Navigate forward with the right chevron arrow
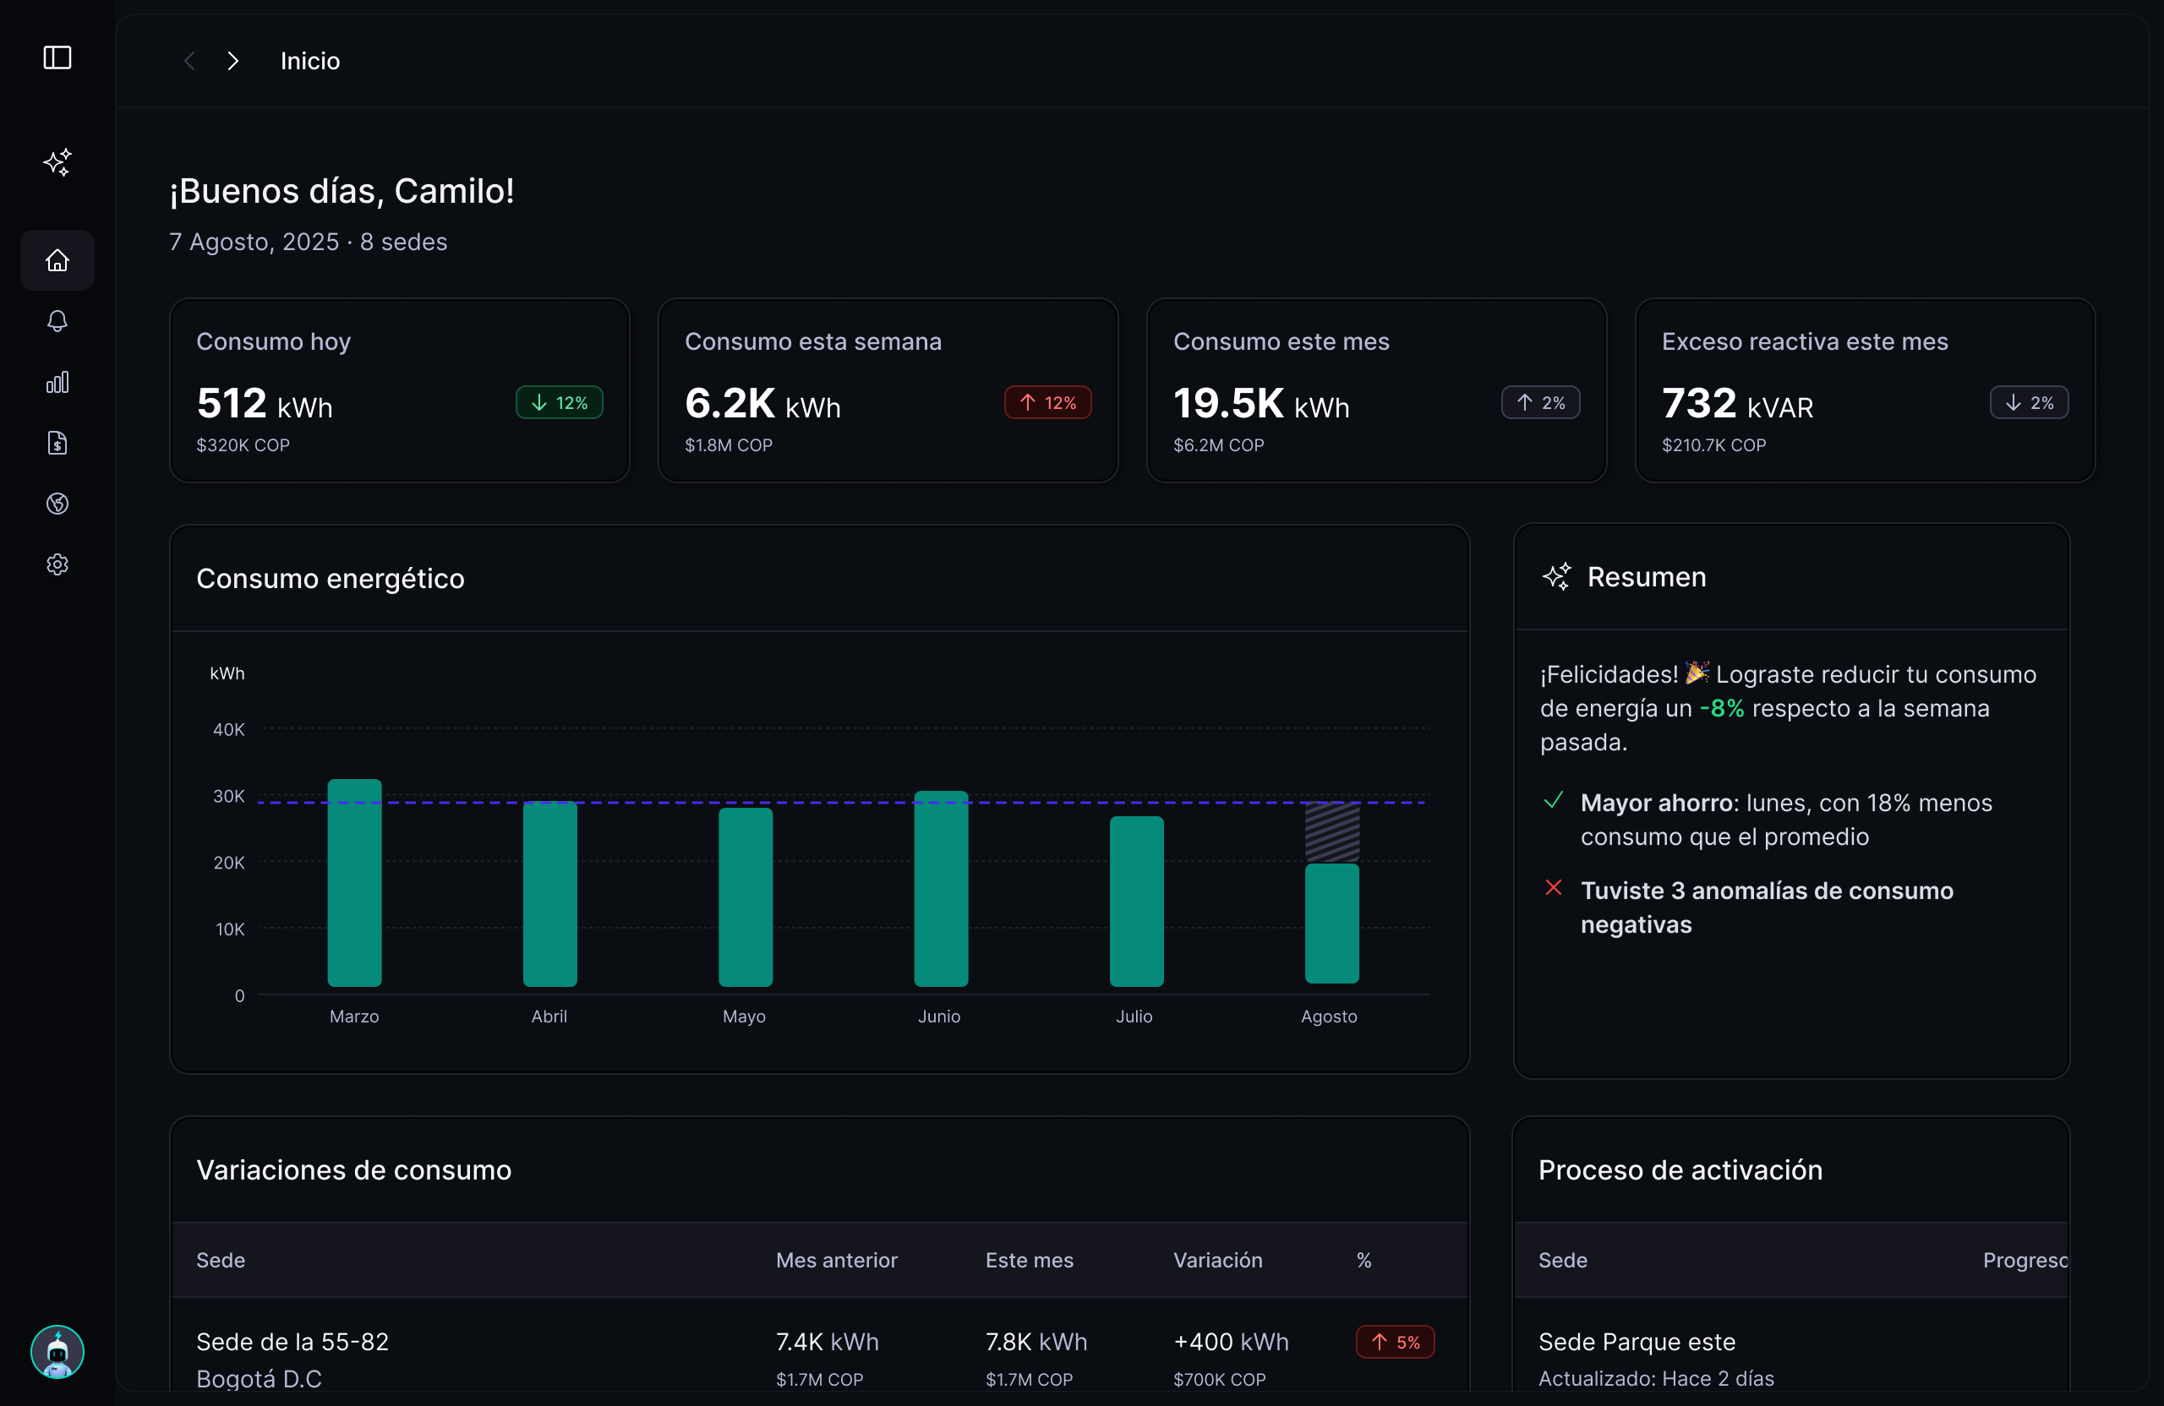This screenshot has height=1406, width=2164. click(232, 60)
